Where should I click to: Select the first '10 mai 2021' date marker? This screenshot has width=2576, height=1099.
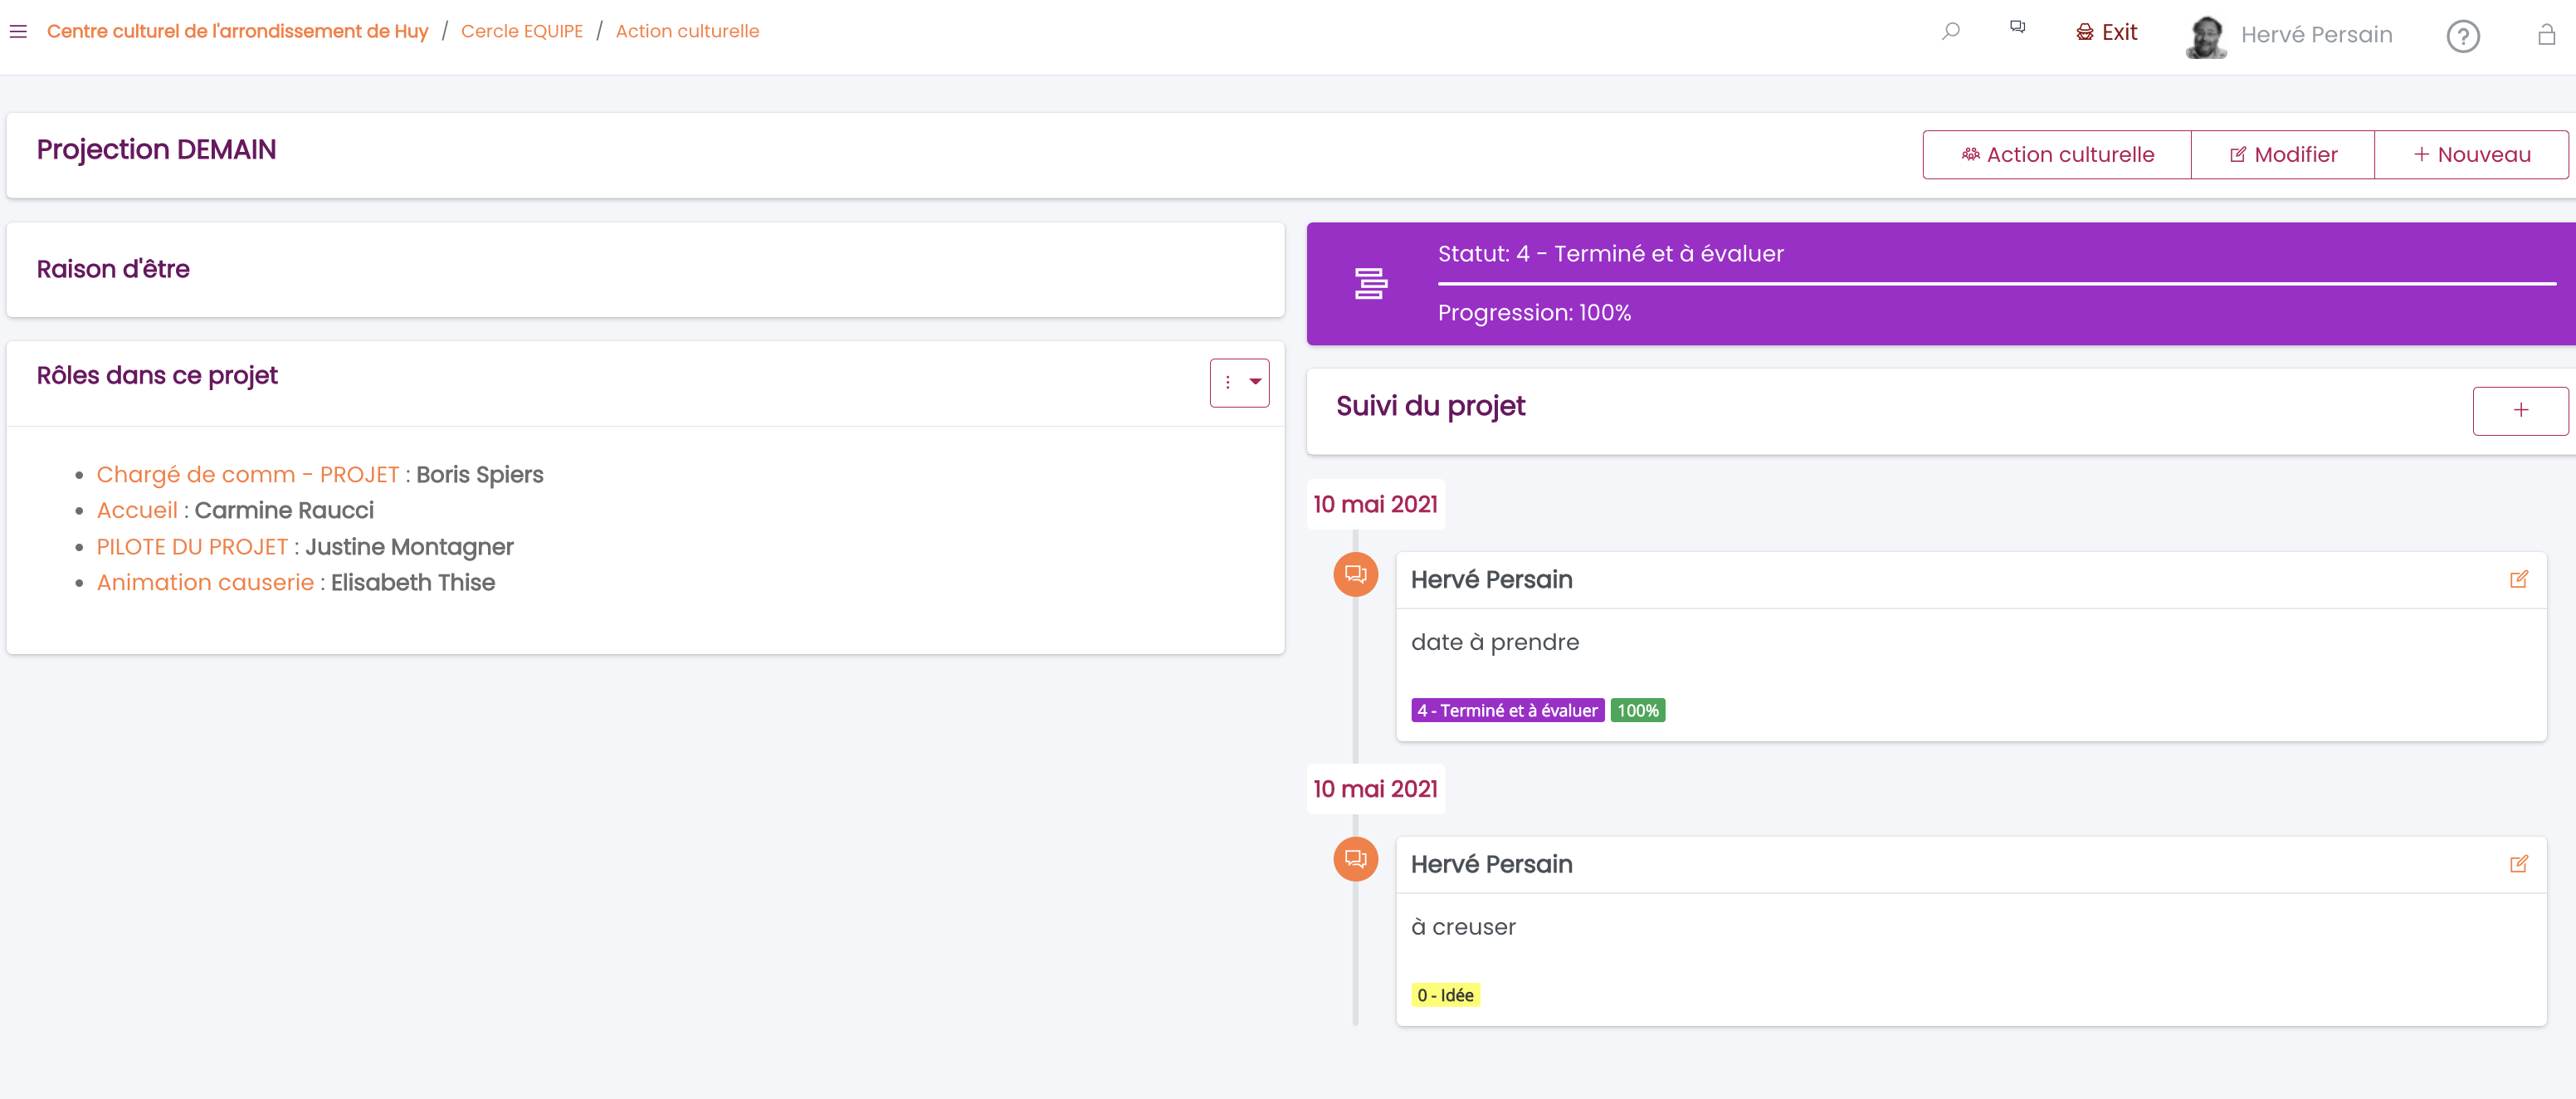(x=1375, y=505)
